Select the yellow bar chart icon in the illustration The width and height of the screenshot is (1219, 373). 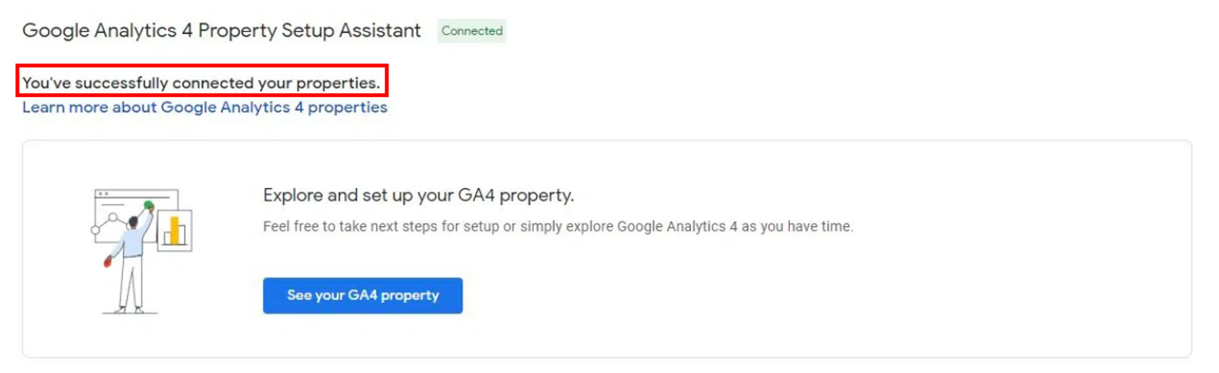click(x=174, y=231)
